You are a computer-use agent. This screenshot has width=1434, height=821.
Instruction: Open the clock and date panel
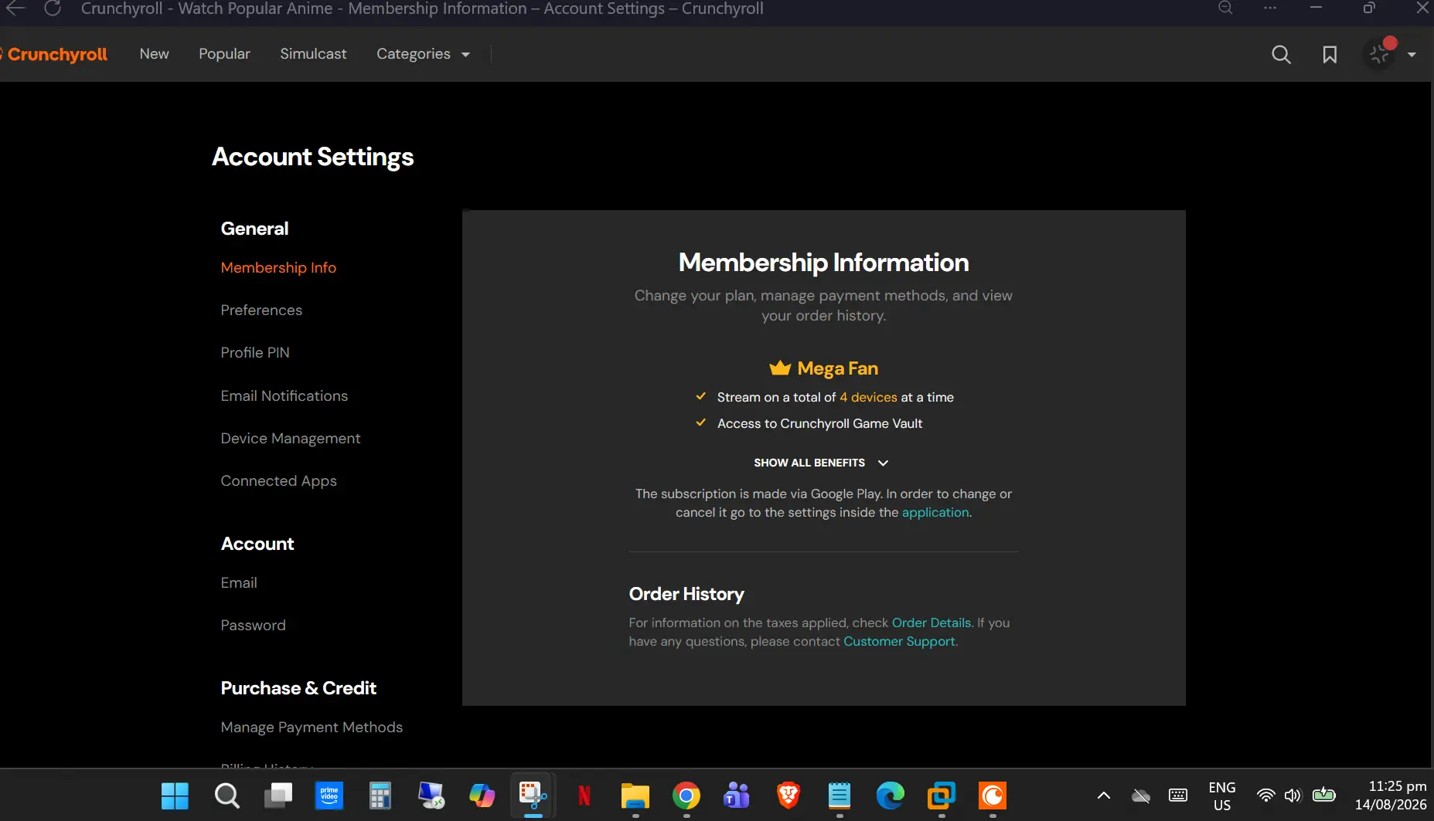(1391, 796)
